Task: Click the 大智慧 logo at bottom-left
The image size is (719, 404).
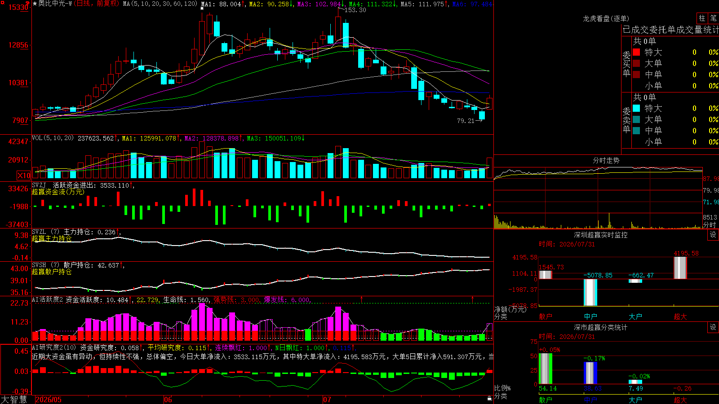Action: coord(14,400)
